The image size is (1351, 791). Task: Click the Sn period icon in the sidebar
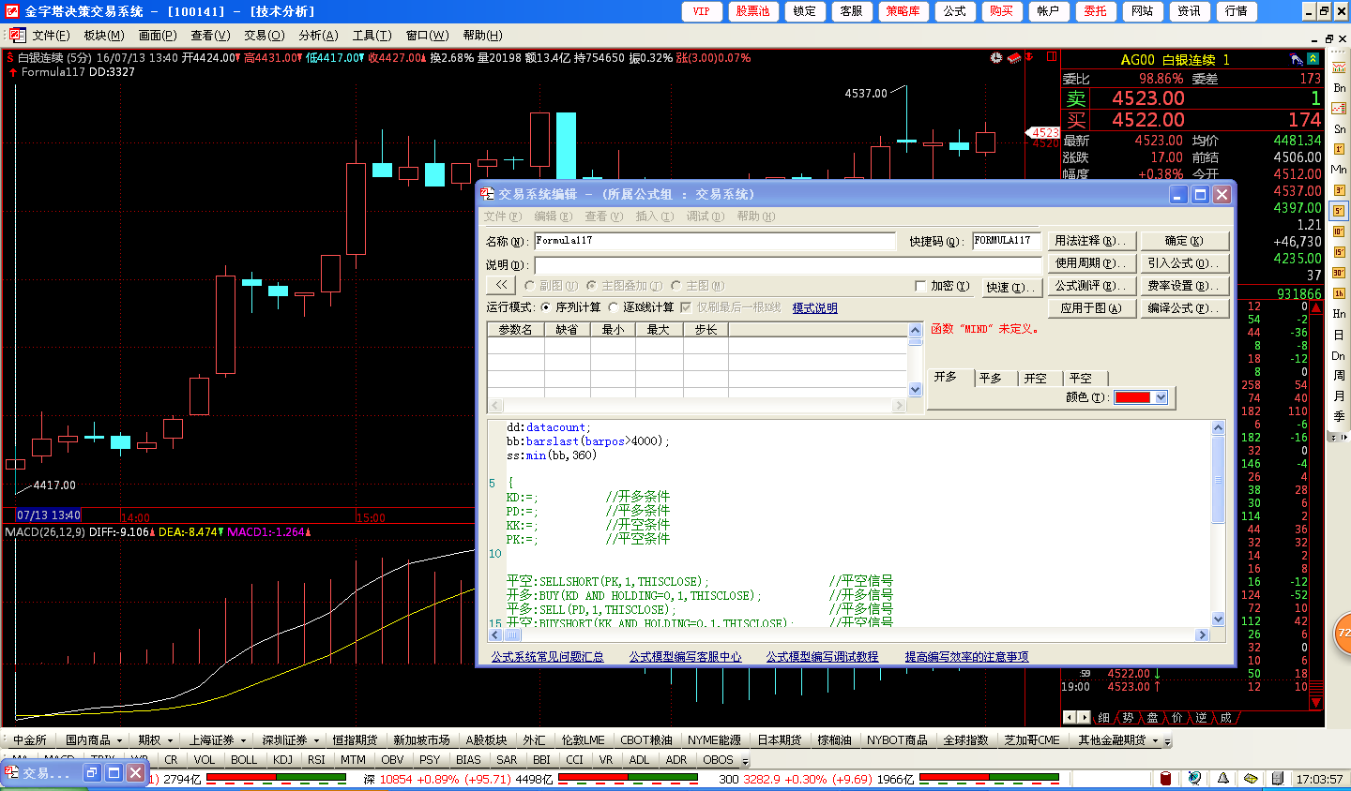tap(1339, 128)
